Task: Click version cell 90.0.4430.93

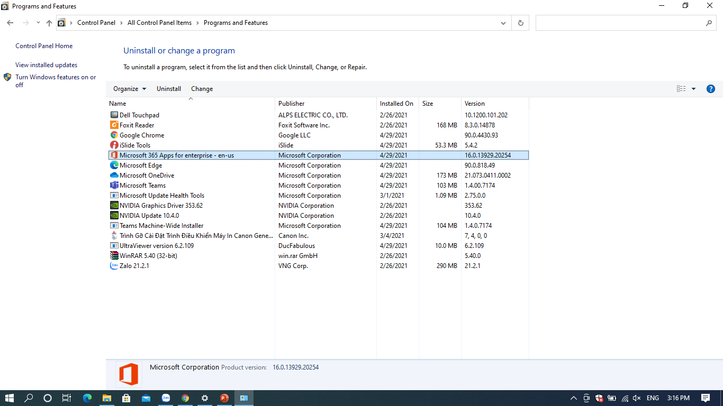Action: pos(481,135)
